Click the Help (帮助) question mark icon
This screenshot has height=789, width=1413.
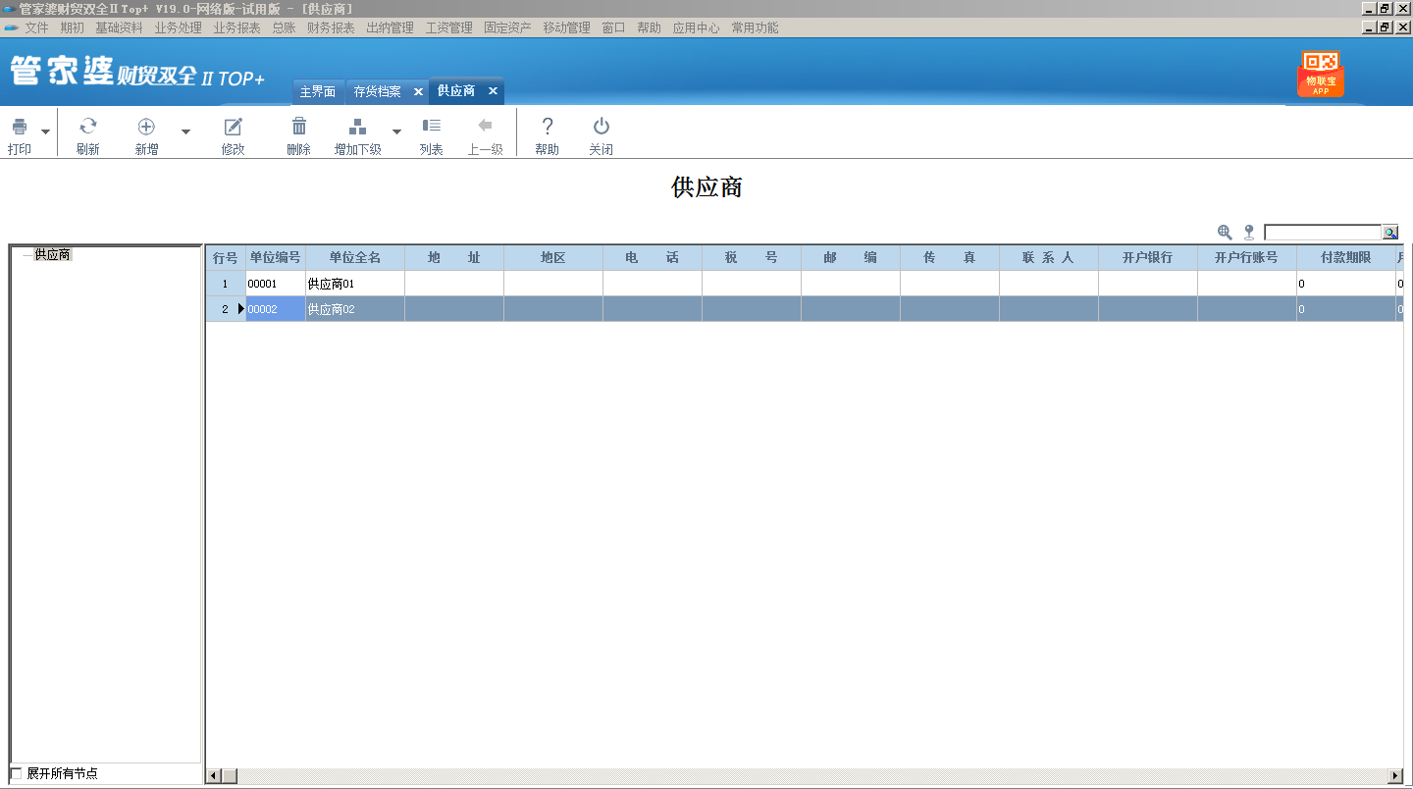click(548, 126)
